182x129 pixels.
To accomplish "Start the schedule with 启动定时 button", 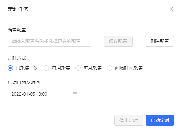I will click(x=160, y=120).
